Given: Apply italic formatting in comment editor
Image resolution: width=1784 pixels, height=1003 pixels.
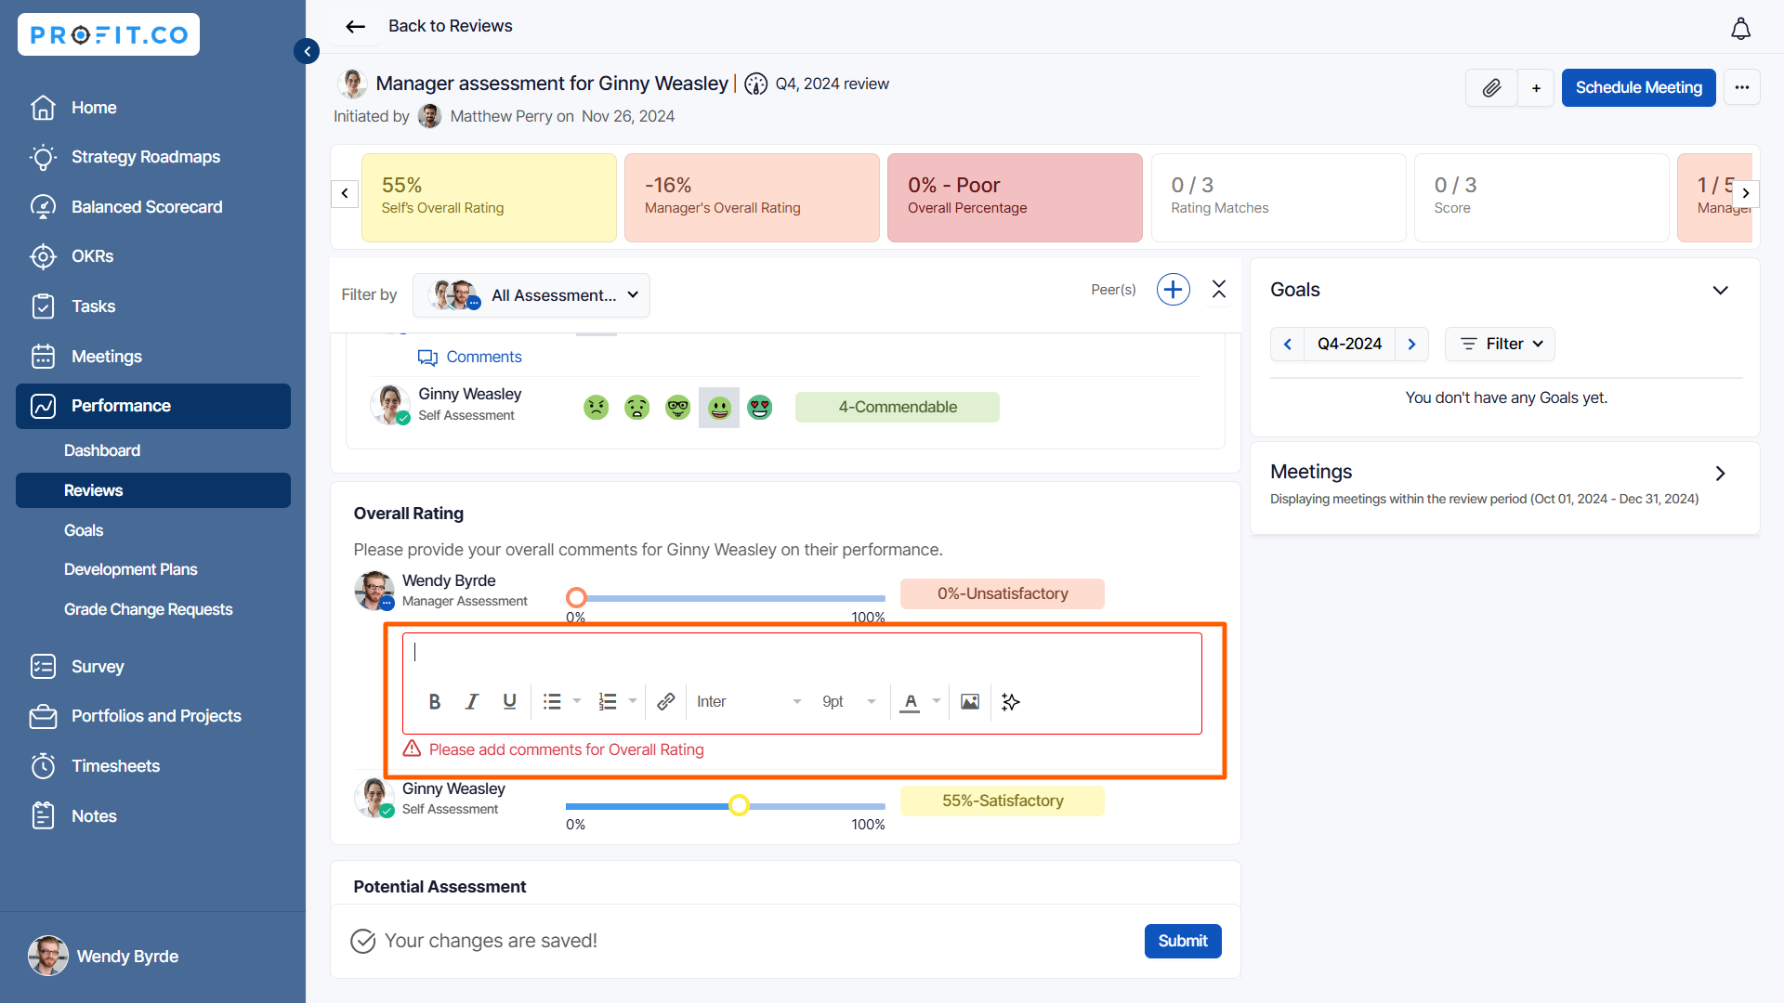Looking at the screenshot, I should (472, 702).
